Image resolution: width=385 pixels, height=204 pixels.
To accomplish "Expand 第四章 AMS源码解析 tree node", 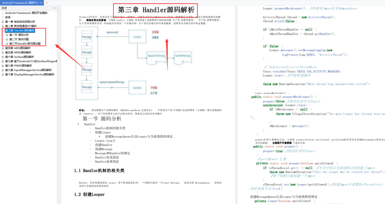I will (3, 48).
